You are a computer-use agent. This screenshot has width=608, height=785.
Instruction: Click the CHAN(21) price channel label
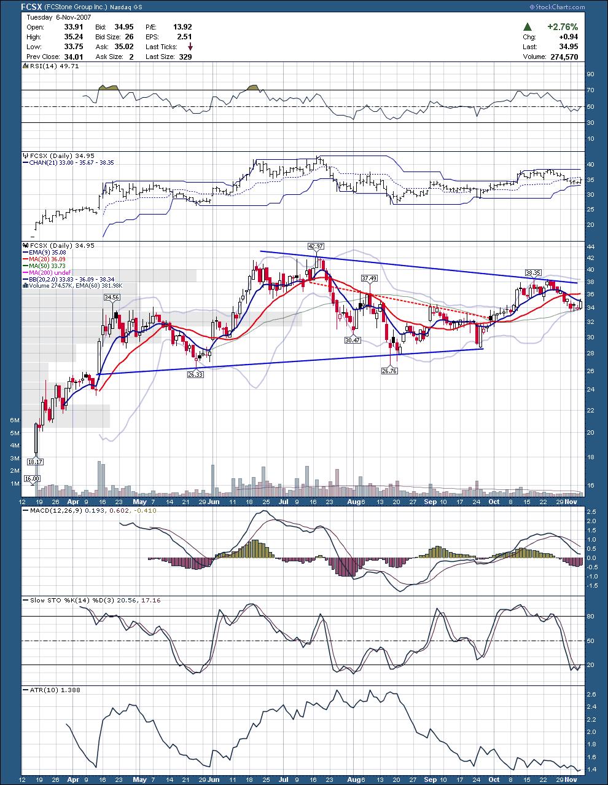[x=68, y=163]
